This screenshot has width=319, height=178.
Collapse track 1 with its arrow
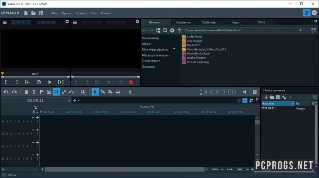[x=33, y=118]
